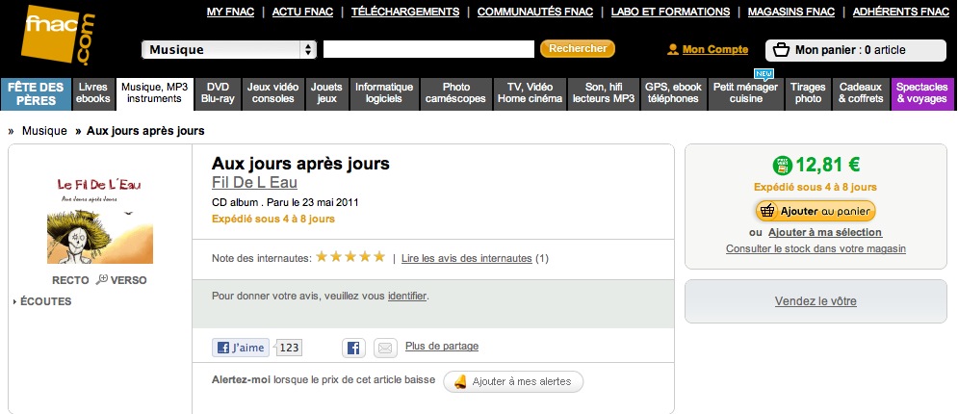
Task: Select the Tirages photo tab
Action: point(809,94)
